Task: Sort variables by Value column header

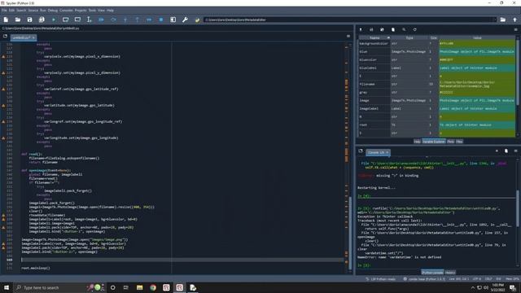Action: pyautogui.click(x=477, y=38)
